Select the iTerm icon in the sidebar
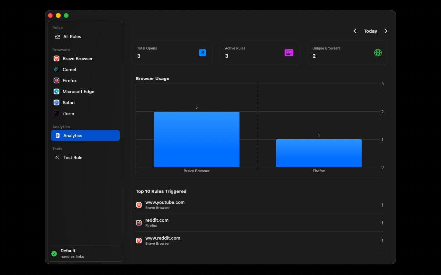Viewport: 441px width, 275px height. [x=56, y=113]
